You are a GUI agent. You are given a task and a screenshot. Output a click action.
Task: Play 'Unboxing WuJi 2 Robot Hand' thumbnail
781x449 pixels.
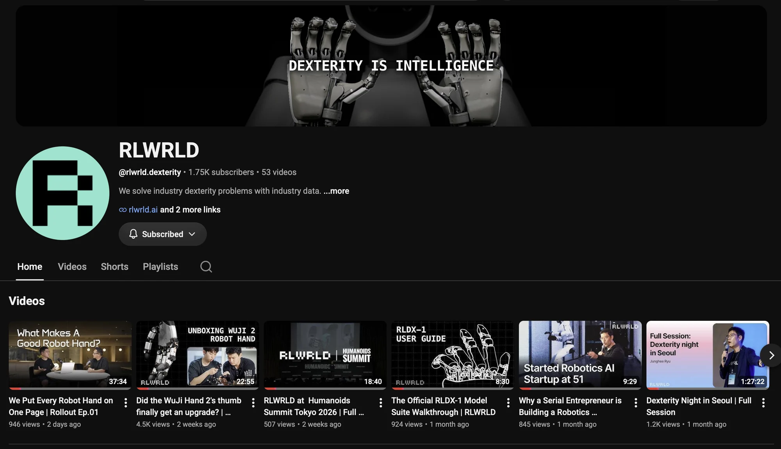point(198,355)
